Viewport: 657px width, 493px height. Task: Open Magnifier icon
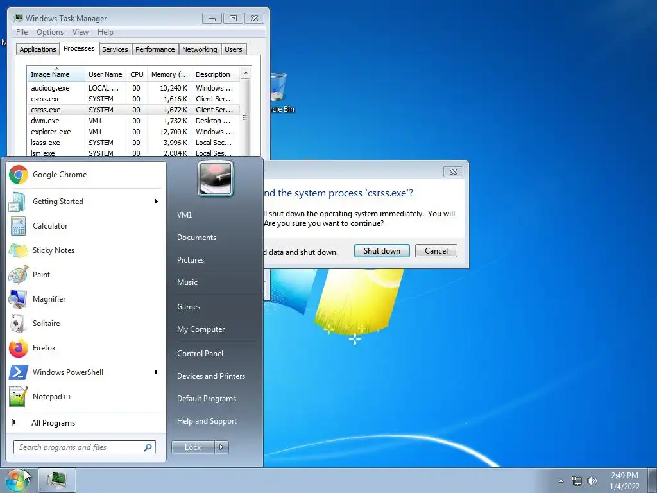coord(19,299)
